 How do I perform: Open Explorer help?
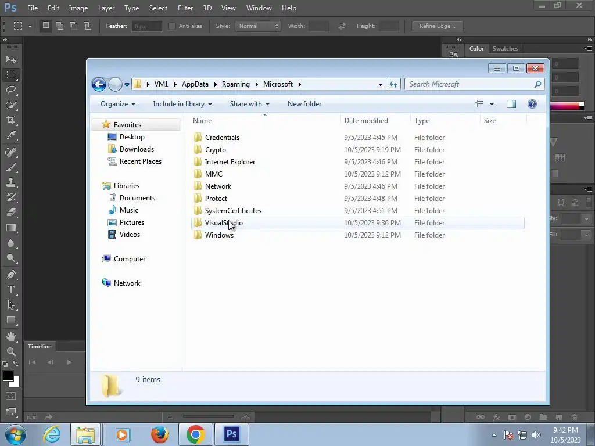click(532, 104)
